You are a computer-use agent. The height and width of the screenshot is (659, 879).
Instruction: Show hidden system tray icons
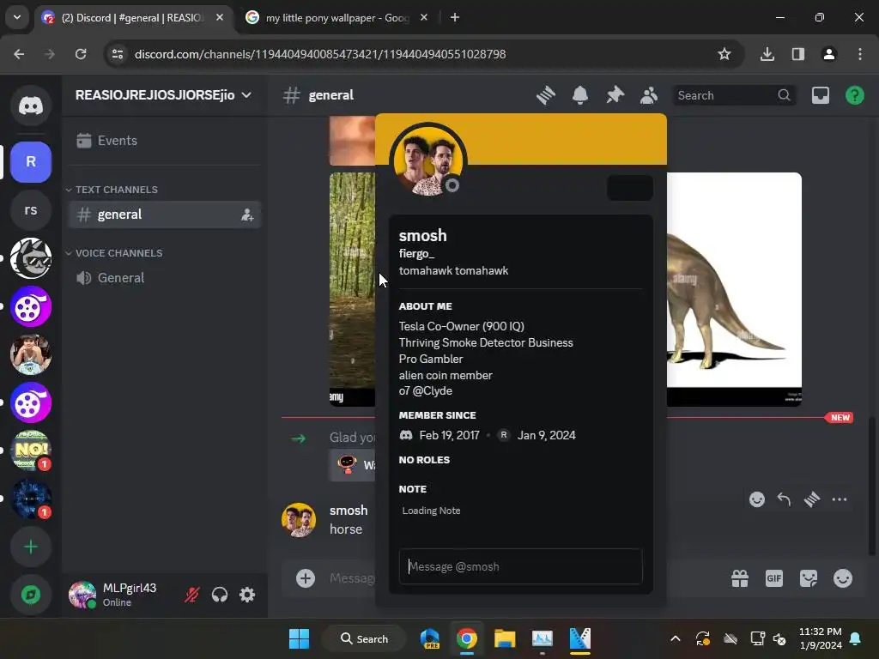(676, 638)
